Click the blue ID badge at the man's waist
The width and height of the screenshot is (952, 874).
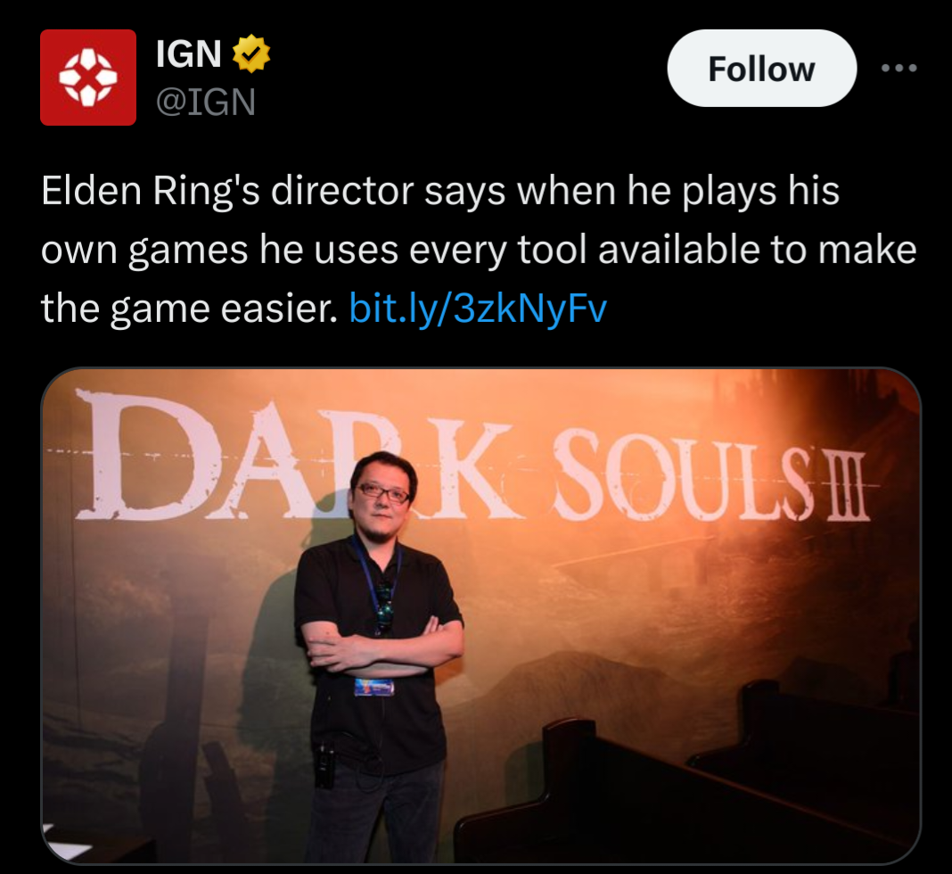pos(374,687)
